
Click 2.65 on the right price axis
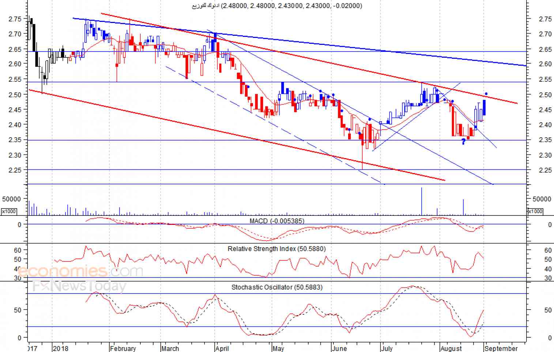[x=545, y=49]
